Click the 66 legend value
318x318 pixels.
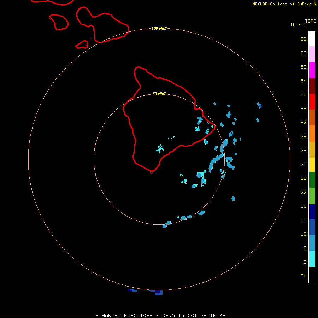tap(304, 39)
